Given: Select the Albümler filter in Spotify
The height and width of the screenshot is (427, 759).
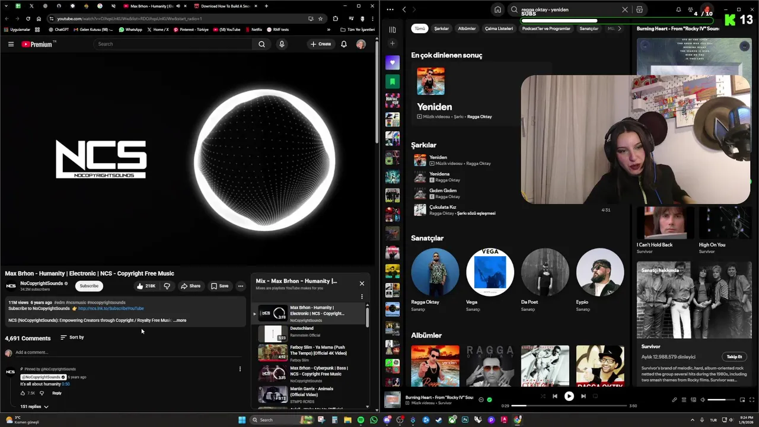Looking at the screenshot, I should pos(467,28).
